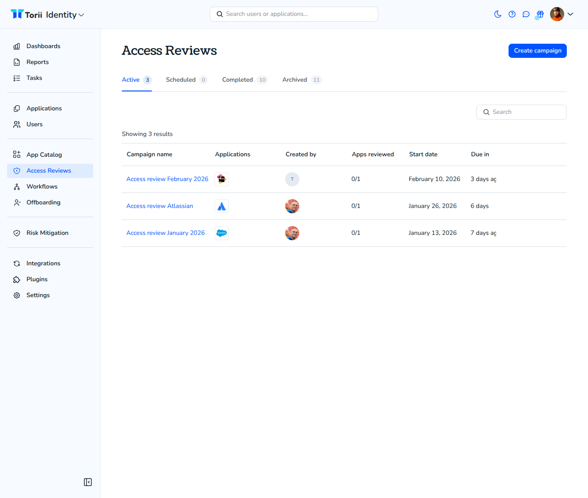588x498 pixels.
Task: Click the Due in column header
Action: 480,154
